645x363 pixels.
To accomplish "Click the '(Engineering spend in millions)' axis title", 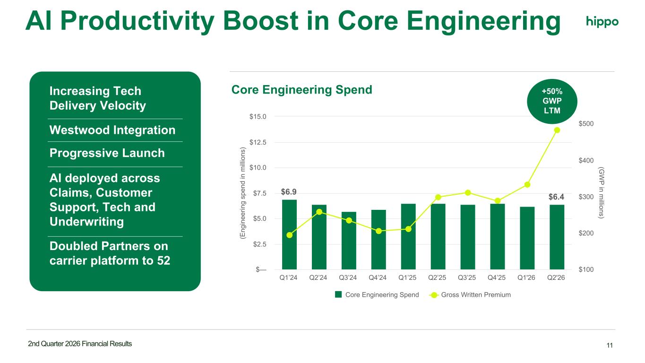I will click(x=243, y=193).
